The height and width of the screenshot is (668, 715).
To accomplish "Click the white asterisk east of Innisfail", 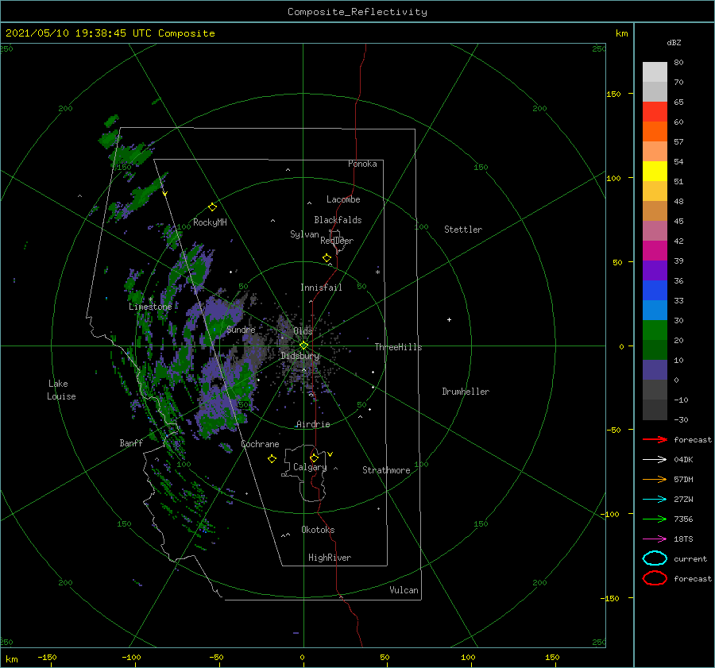I will pyautogui.click(x=377, y=272).
